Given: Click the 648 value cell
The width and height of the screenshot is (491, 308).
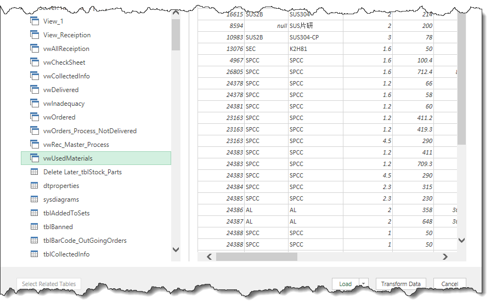Looking at the screenshot, I should pos(413,221).
